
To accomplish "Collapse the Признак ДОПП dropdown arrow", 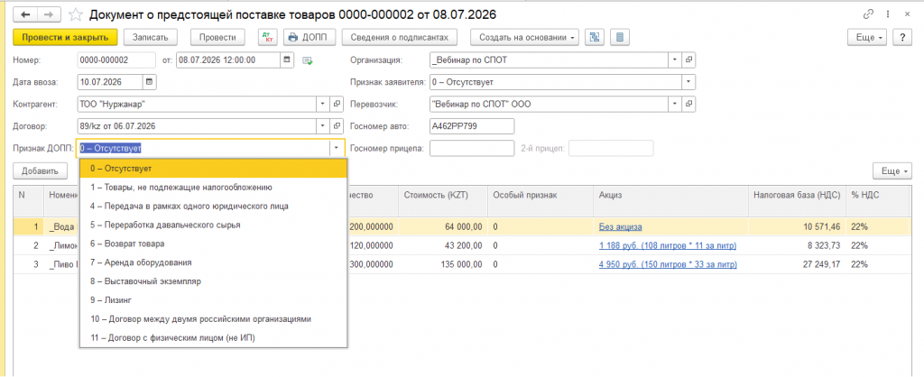I will [x=337, y=149].
